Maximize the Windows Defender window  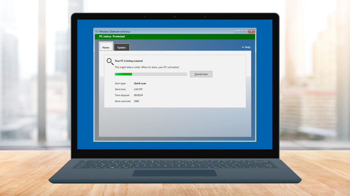point(244,31)
